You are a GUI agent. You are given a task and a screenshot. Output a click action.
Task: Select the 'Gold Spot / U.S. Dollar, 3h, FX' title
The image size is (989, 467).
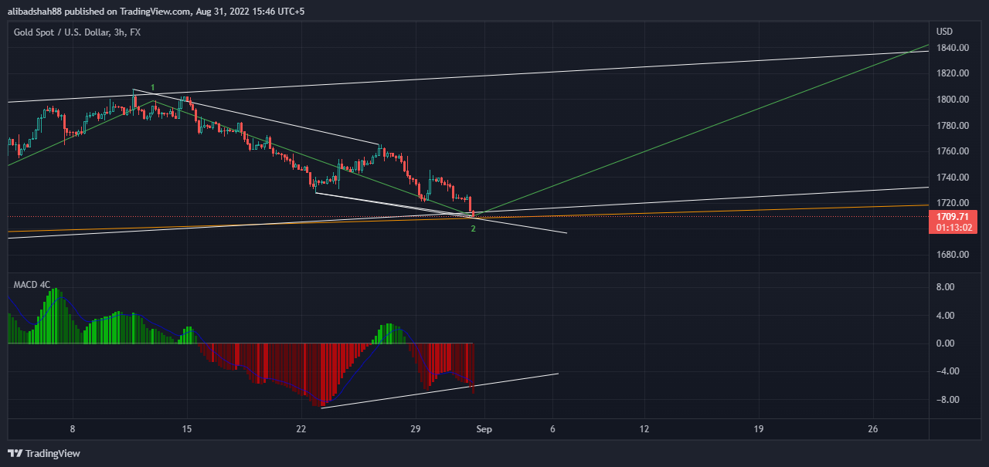[x=77, y=32]
